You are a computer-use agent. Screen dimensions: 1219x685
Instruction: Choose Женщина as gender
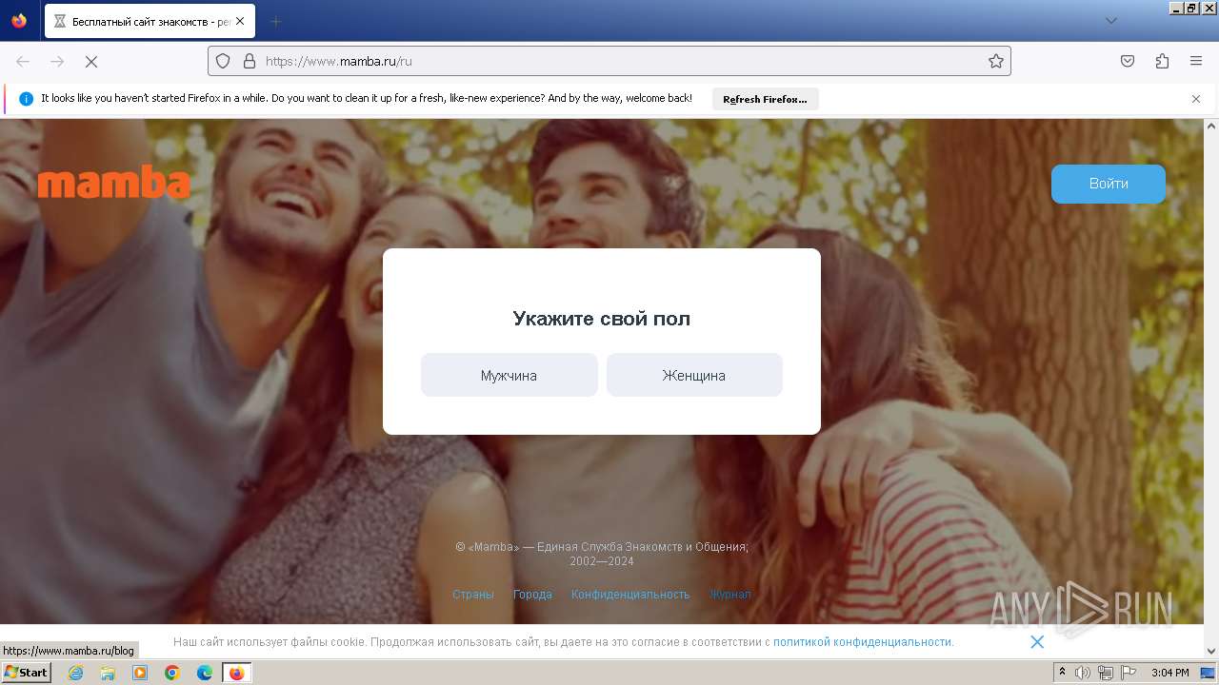coord(694,375)
